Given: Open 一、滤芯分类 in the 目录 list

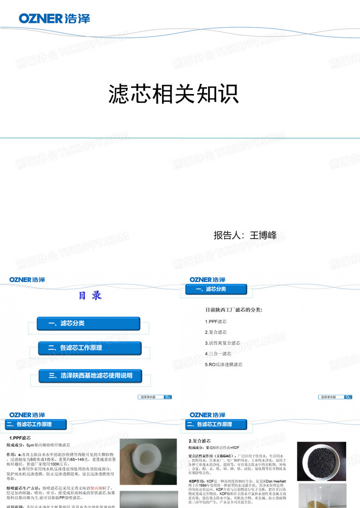Looking at the screenshot, I should click(x=89, y=323).
